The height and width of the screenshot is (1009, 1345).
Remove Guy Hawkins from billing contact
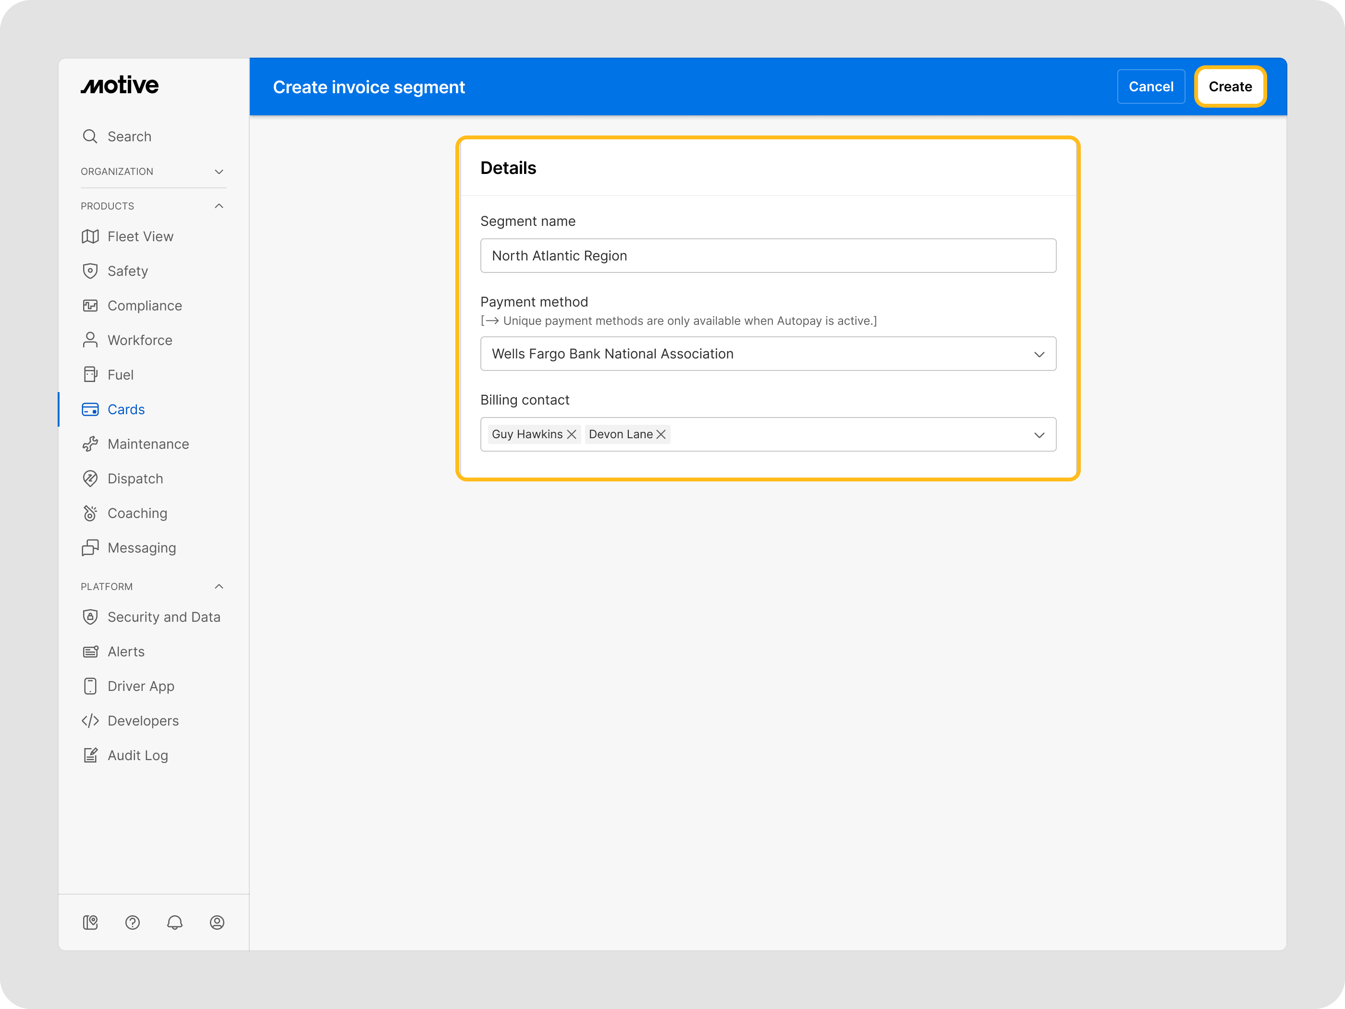tap(572, 434)
